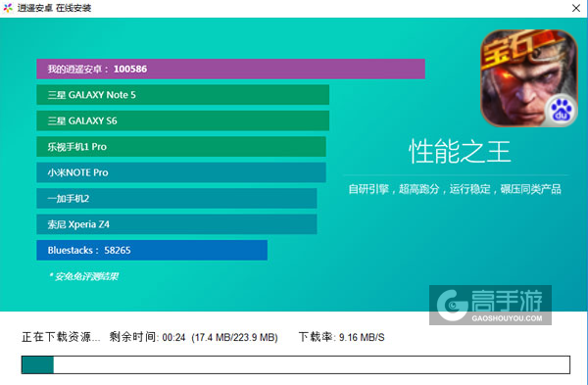This screenshot has height=385, width=588.
Task: Select the 乐视手机1 Pro bar
Action: coord(181,147)
